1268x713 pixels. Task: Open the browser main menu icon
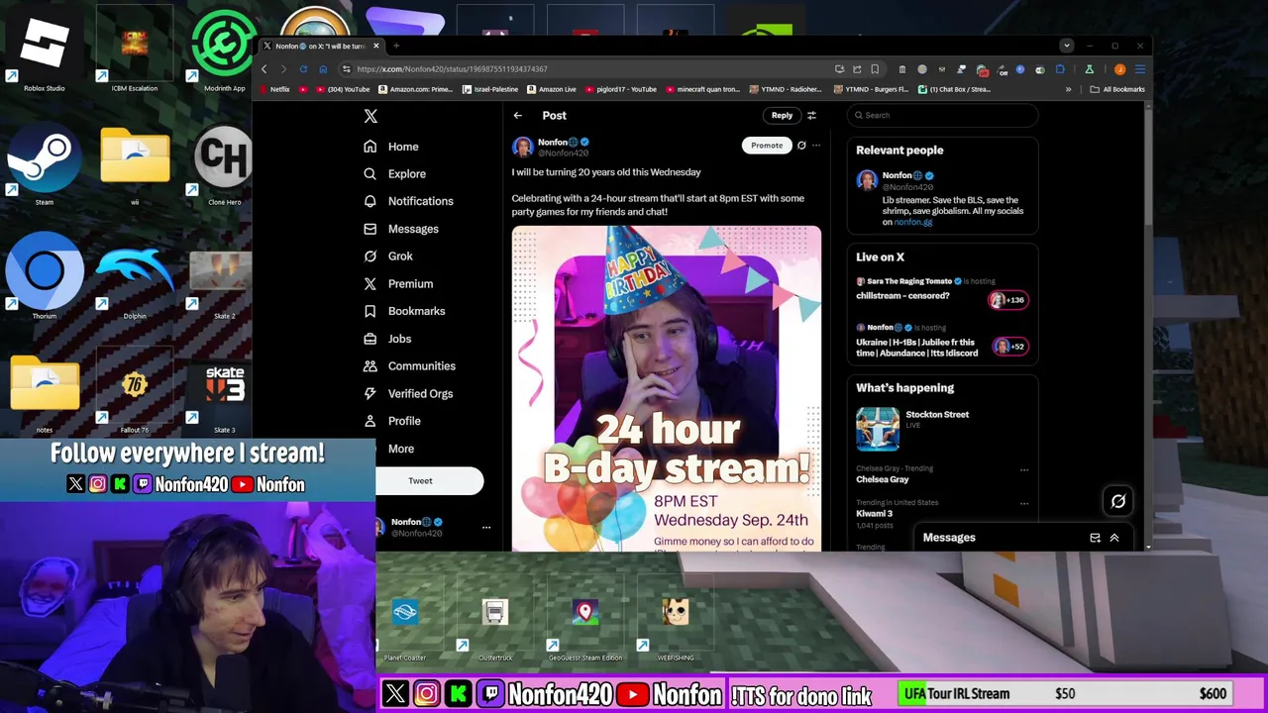(1139, 69)
